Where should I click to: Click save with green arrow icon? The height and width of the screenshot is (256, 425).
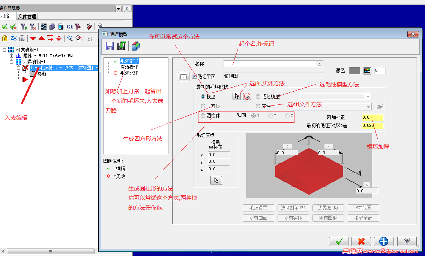click(x=122, y=46)
